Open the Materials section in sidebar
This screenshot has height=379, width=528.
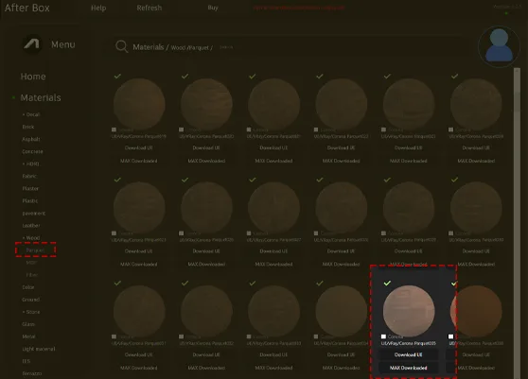pyautogui.click(x=41, y=97)
